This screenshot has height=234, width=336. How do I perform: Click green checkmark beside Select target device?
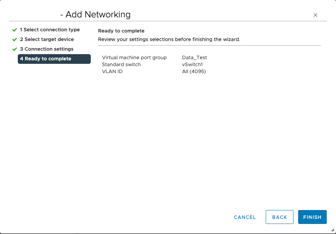[15, 39]
